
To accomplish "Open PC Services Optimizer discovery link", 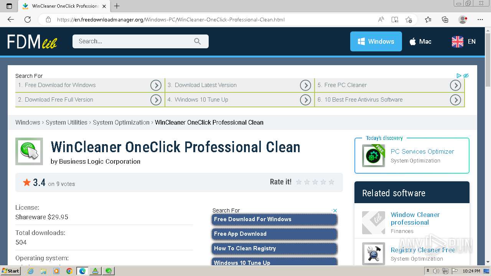I will click(422, 151).
